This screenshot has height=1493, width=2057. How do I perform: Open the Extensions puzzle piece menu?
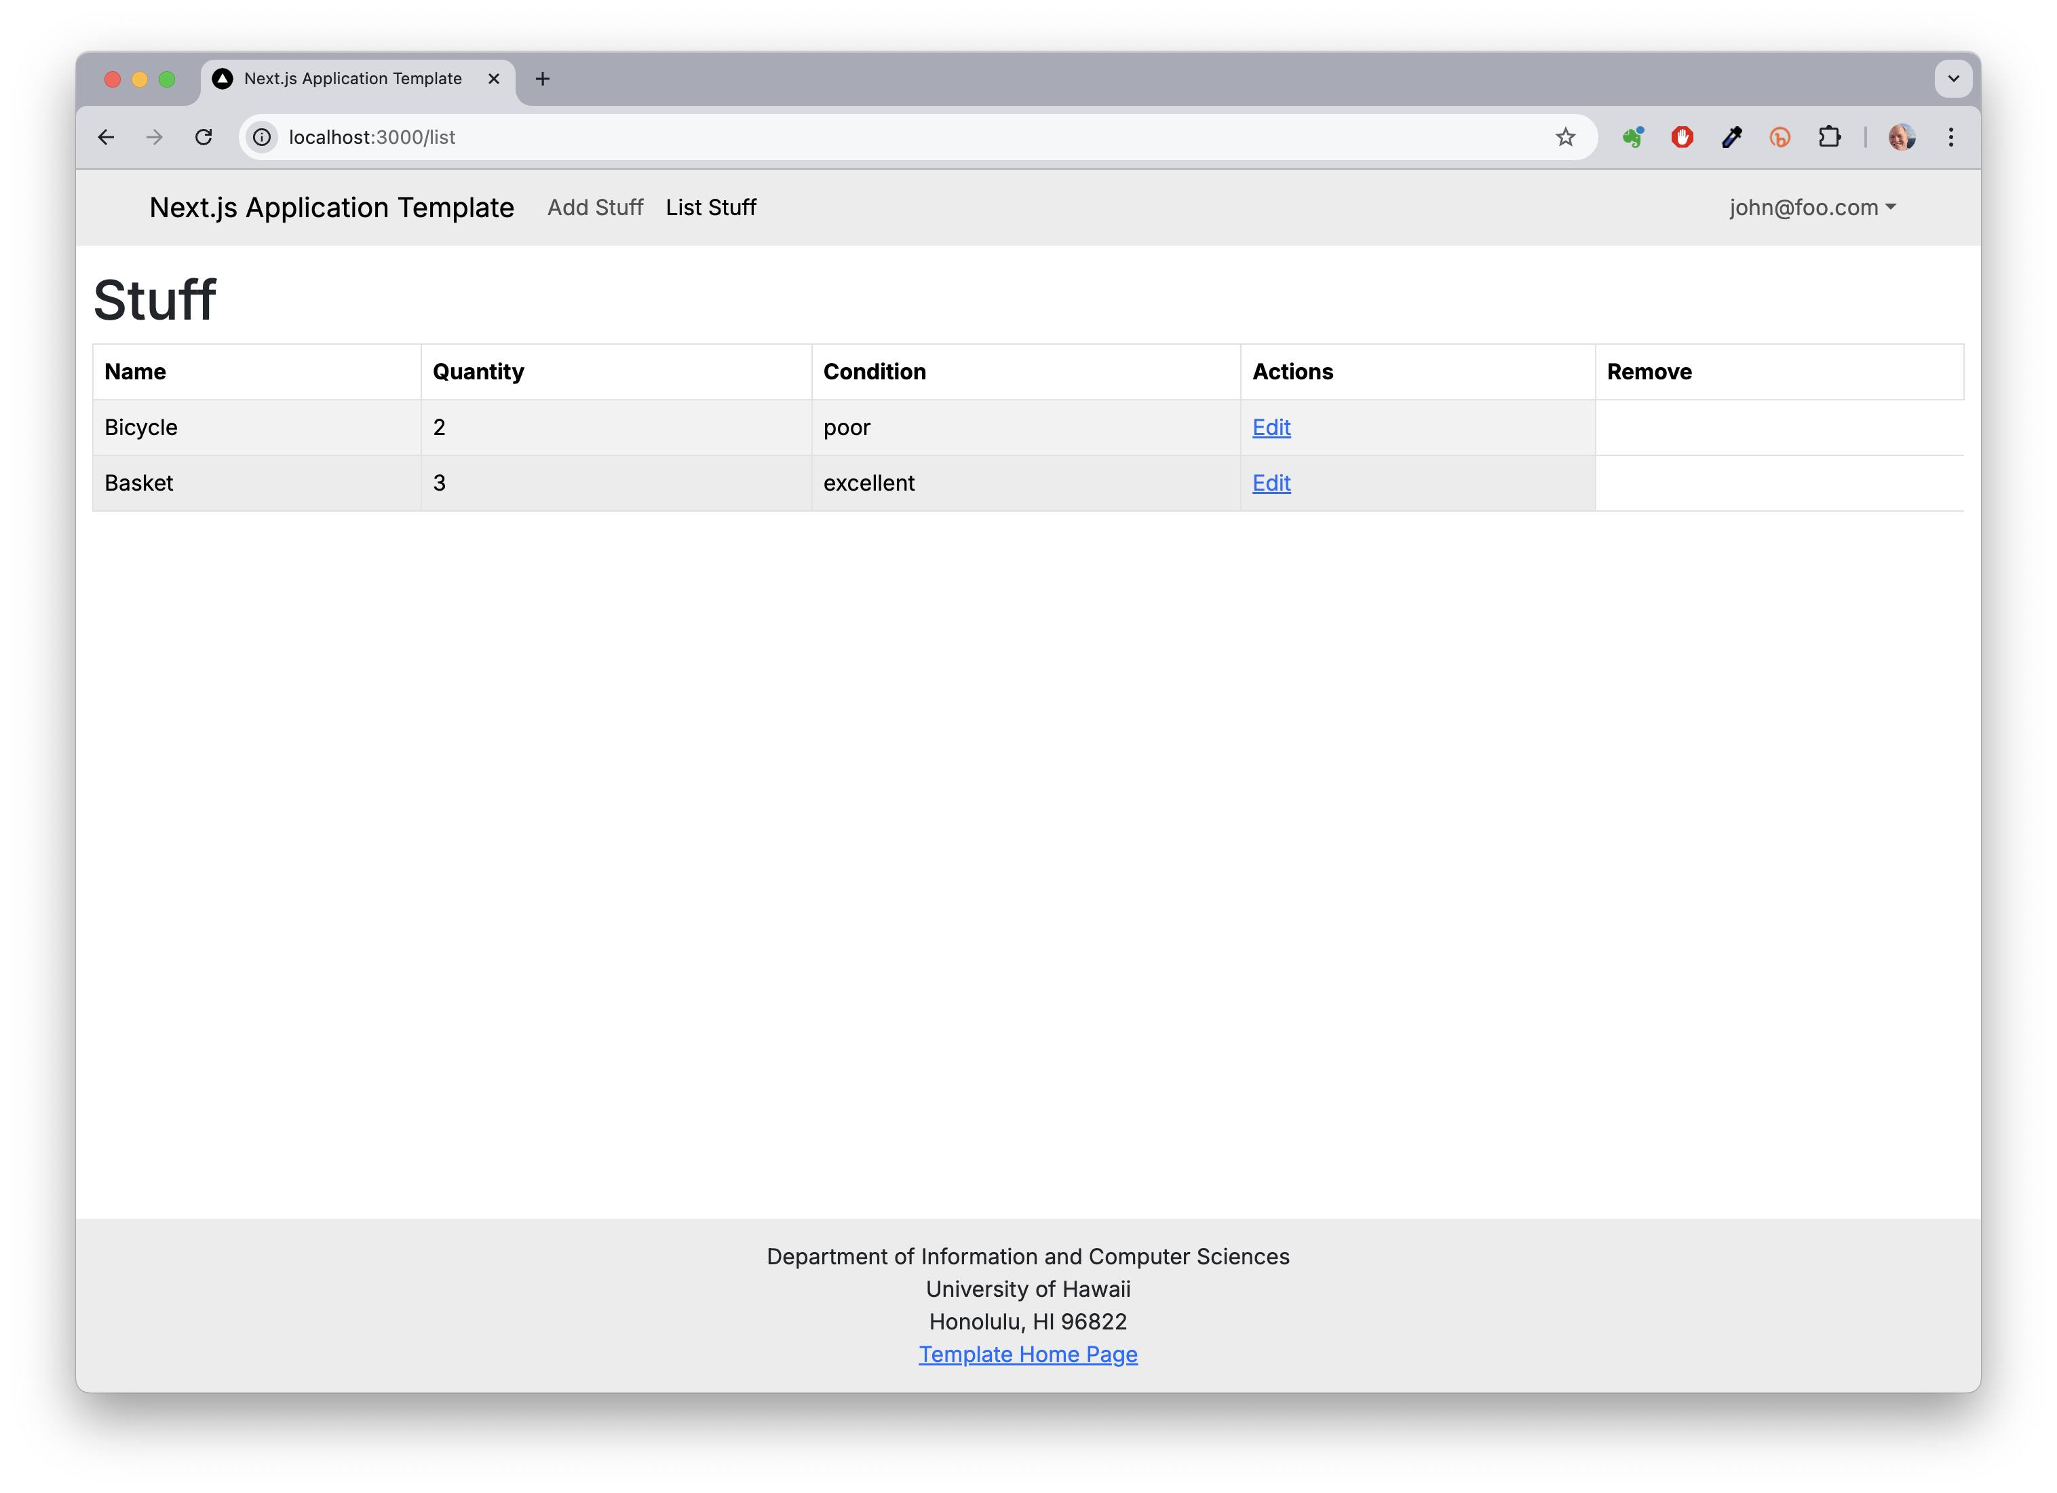coord(1829,137)
